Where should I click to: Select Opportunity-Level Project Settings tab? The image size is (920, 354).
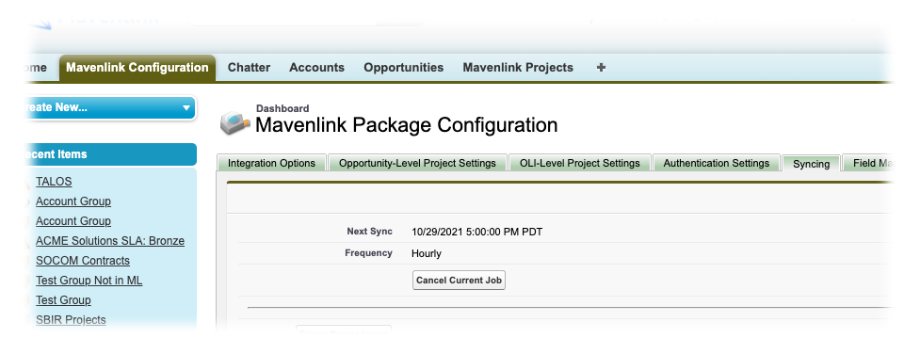[x=417, y=163]
